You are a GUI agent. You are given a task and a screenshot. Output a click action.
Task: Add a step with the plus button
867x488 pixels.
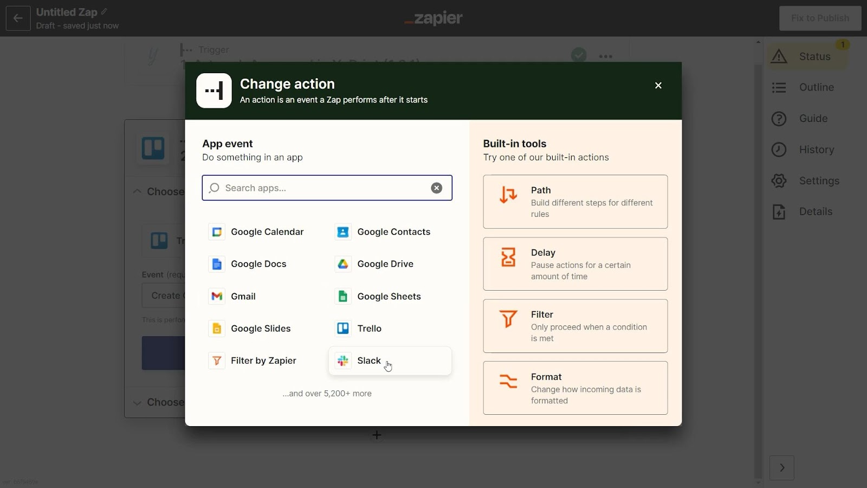point(377,435)
